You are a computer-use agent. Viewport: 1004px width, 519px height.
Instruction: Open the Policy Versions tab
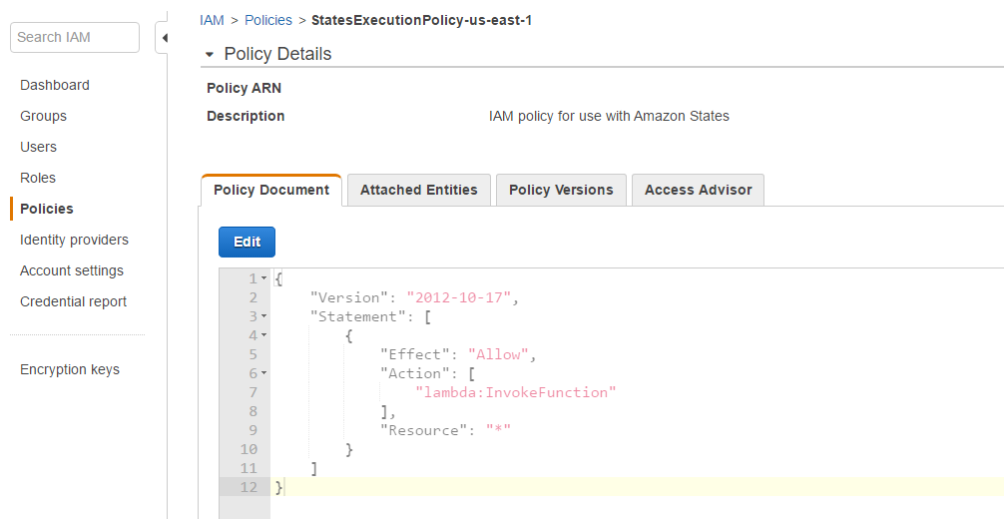tap(561, 190)
